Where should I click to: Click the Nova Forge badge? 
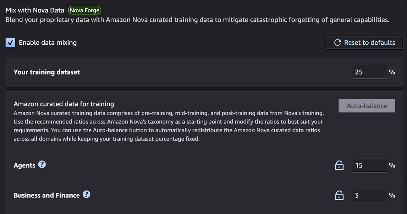85,10
